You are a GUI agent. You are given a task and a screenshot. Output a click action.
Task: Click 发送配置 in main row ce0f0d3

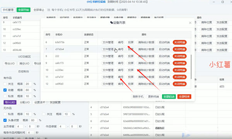222,43
